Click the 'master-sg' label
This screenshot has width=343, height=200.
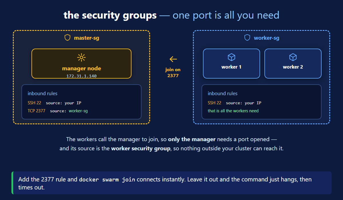coord(87,38)
